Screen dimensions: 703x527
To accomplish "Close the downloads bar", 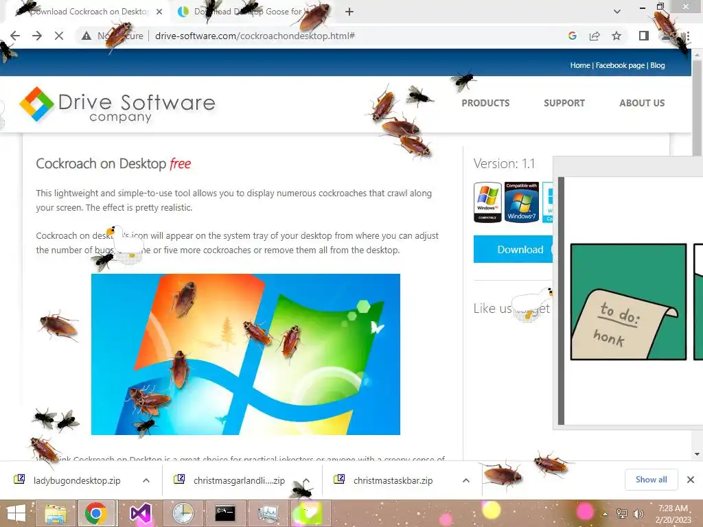I will [x=691, y=480].
